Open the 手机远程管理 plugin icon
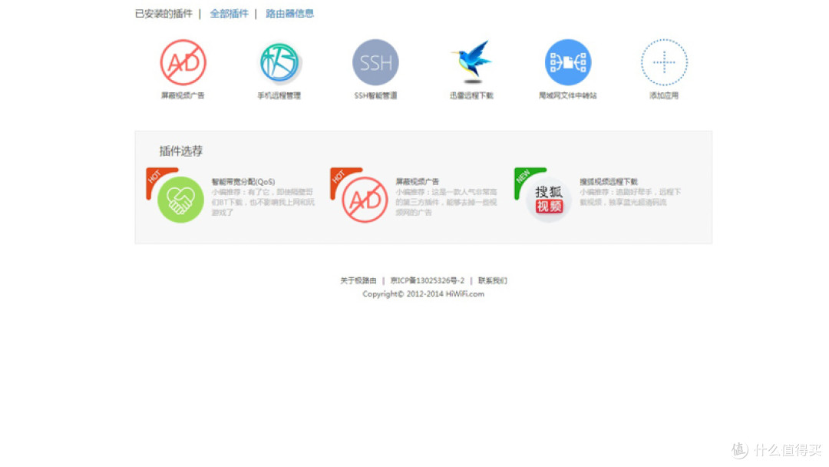Image resolution: width=829 pixels, height=467 pixels. click(x=279, y=62)
